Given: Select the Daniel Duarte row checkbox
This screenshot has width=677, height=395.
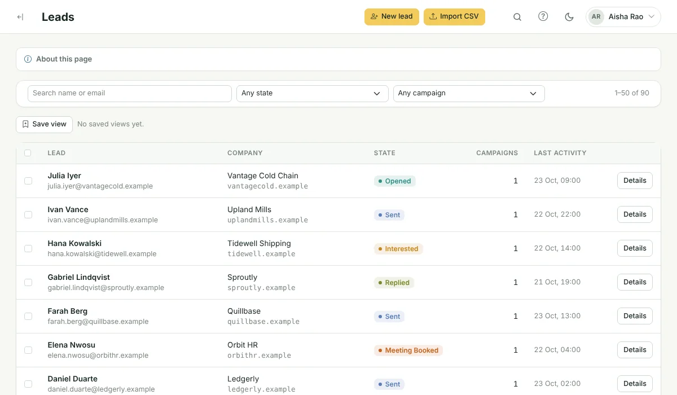Looking at the screenshot, I should click(x=28, y=384).
